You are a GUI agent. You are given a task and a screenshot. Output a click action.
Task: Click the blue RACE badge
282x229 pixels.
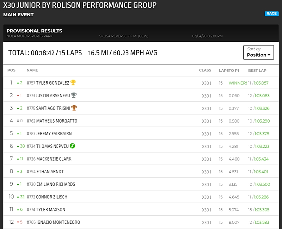tap(271, 14)
